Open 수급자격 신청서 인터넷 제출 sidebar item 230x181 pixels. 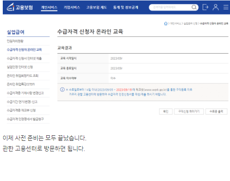pos(24,58)
